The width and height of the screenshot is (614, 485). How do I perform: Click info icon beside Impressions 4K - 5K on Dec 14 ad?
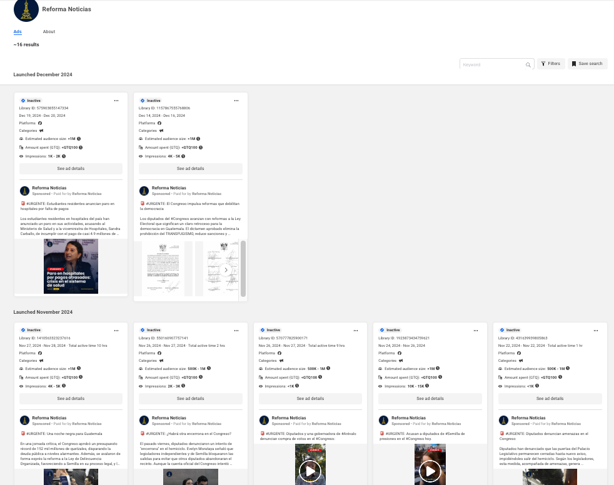pyautogui.click(x=183, y=156)
